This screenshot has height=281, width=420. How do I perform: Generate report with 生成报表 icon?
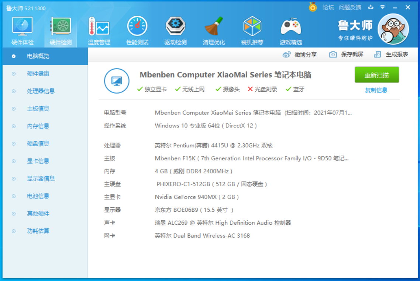tap(378, 55)
